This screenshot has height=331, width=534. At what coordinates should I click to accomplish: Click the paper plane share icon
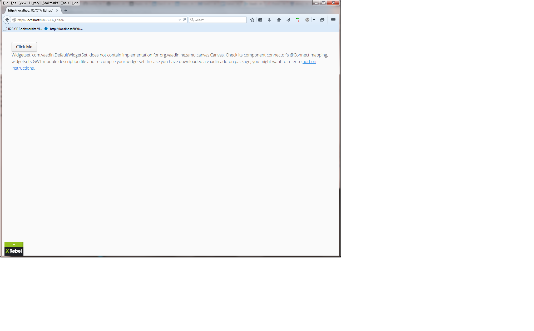tap(288, 20)
